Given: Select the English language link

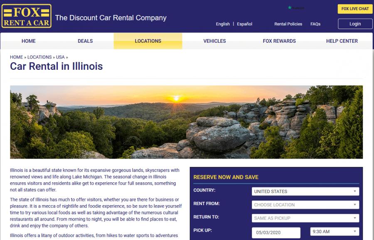Looking at the screenshot, I should point(223,24).
